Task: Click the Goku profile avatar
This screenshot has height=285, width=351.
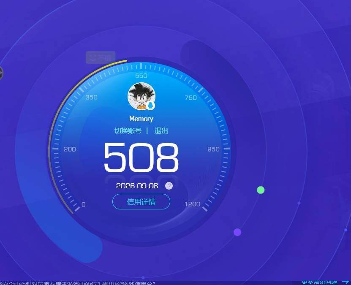Action: [141, 96]
